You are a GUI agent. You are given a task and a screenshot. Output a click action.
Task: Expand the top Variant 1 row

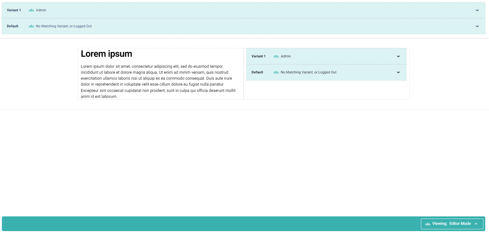pos(477,10)
